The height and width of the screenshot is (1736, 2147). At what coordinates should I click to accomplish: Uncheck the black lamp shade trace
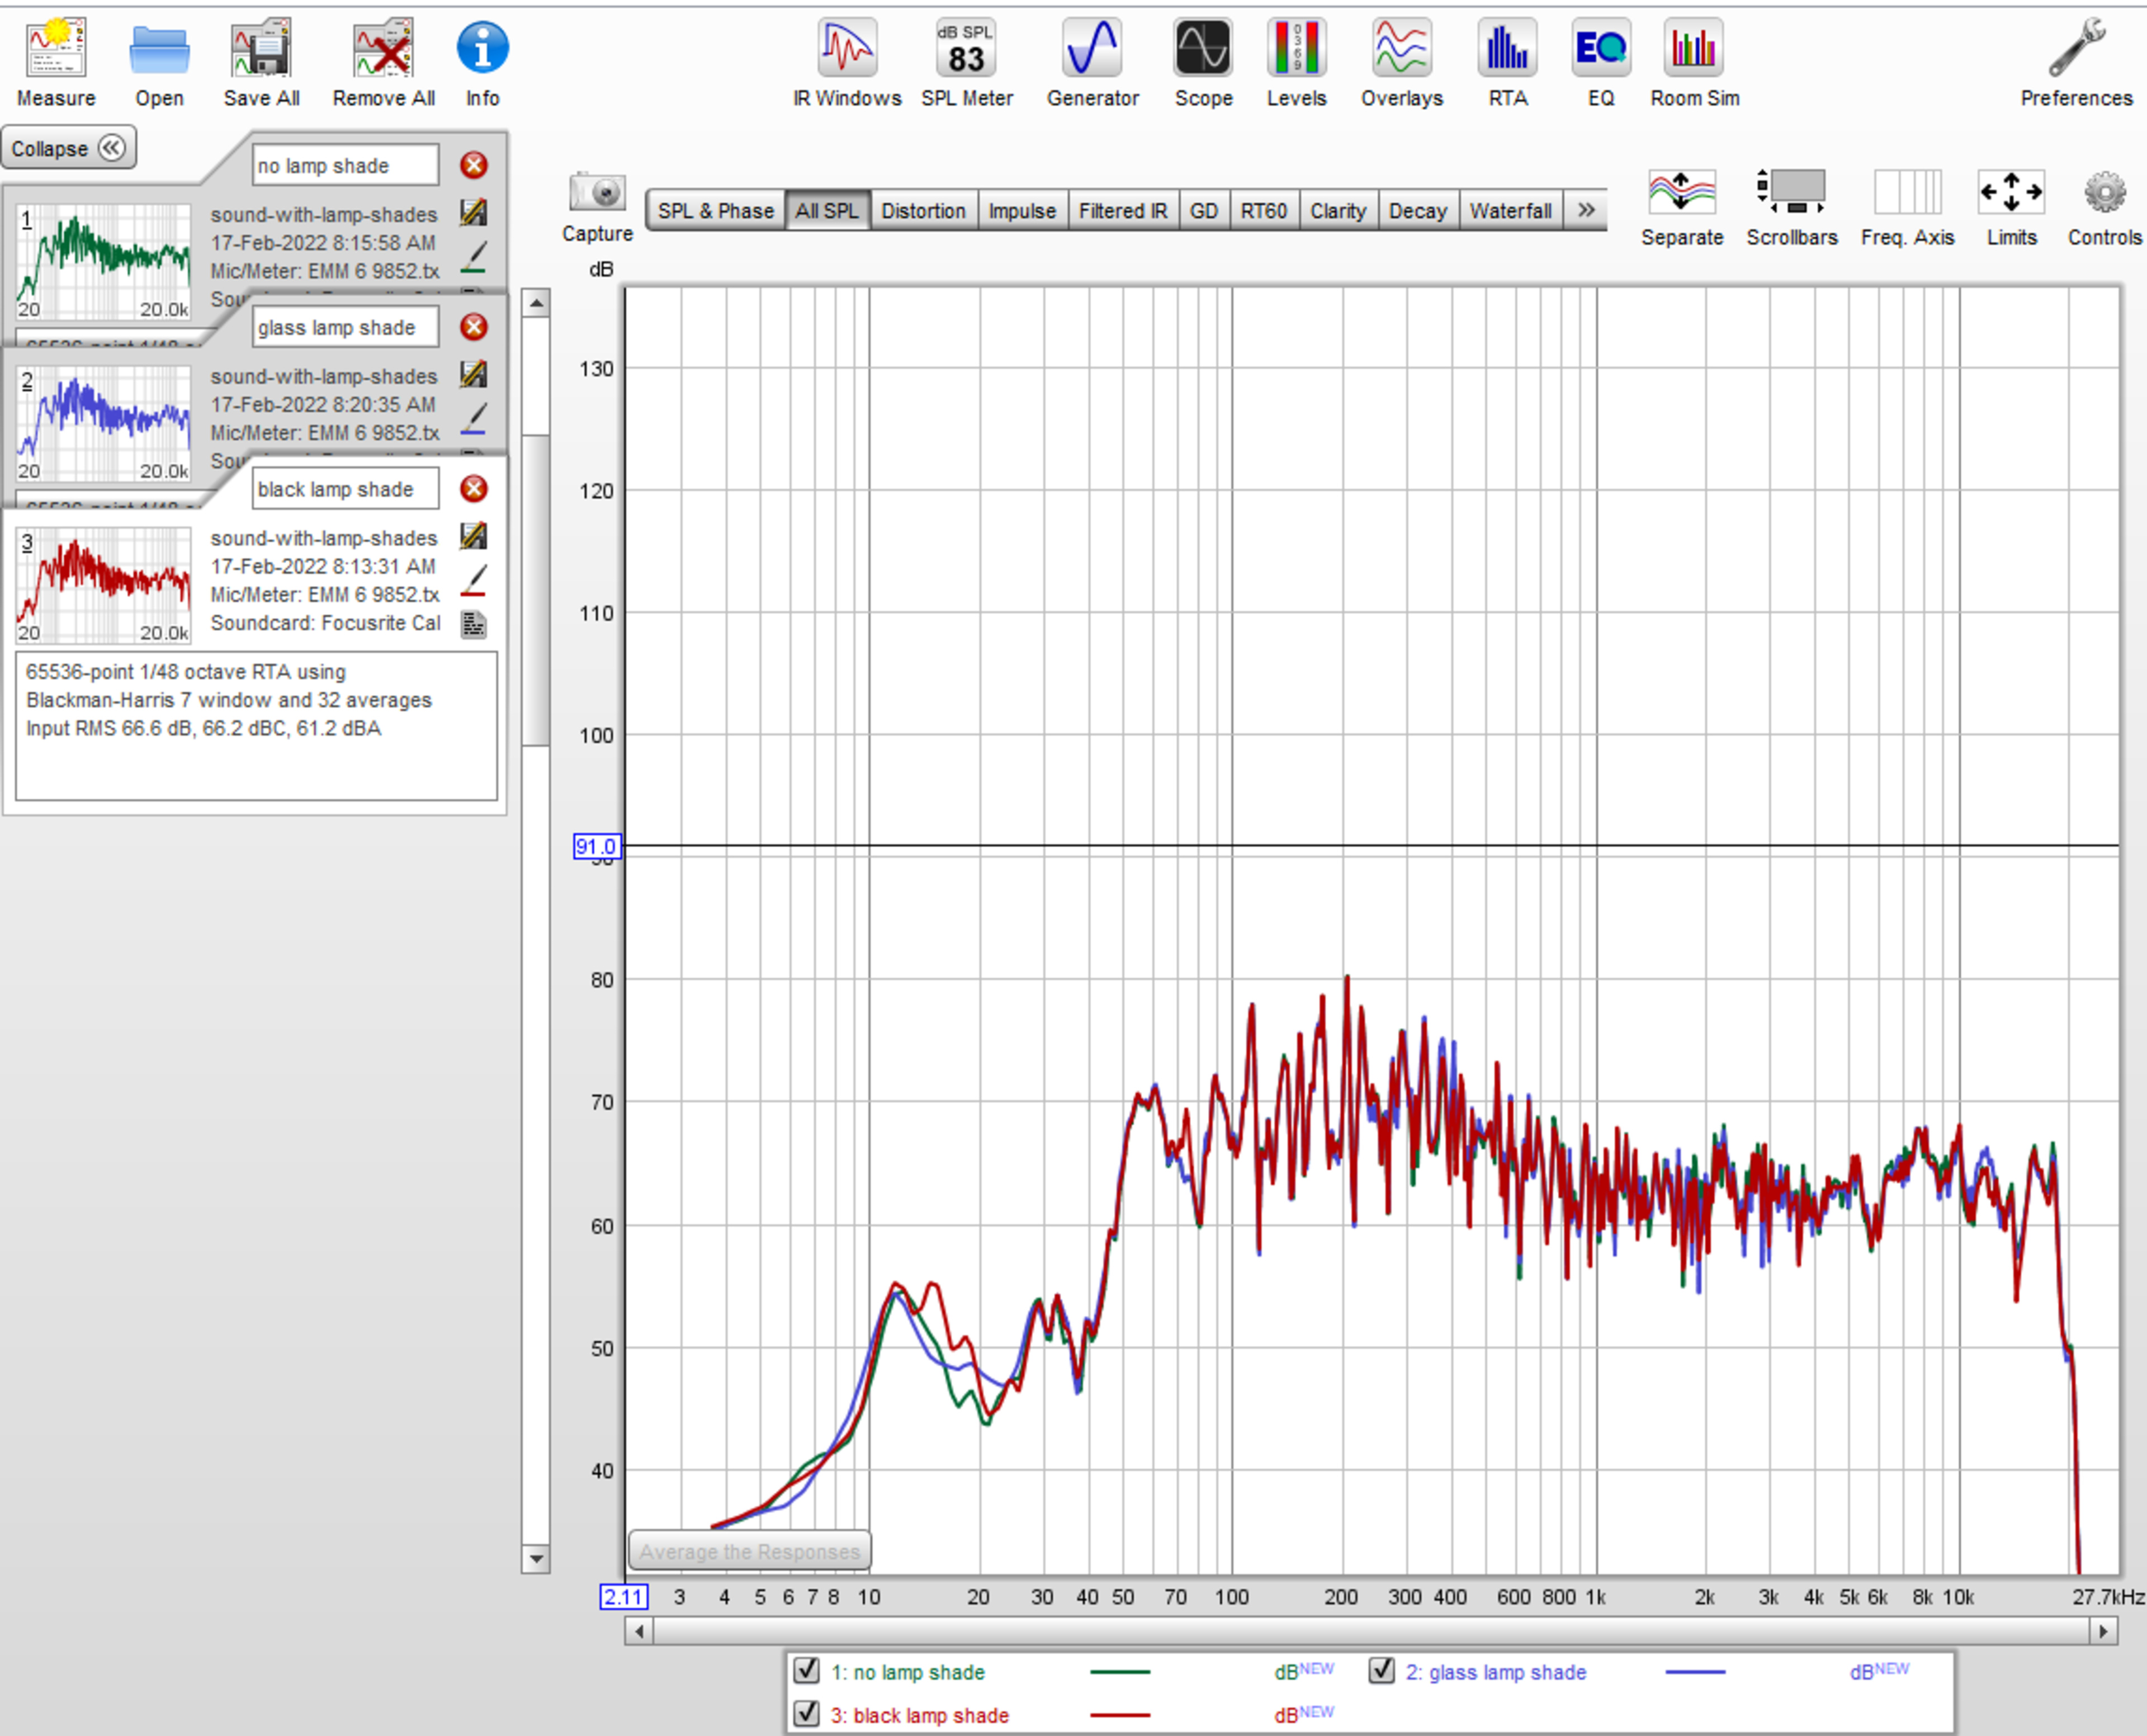click(x=807, y=1713)
